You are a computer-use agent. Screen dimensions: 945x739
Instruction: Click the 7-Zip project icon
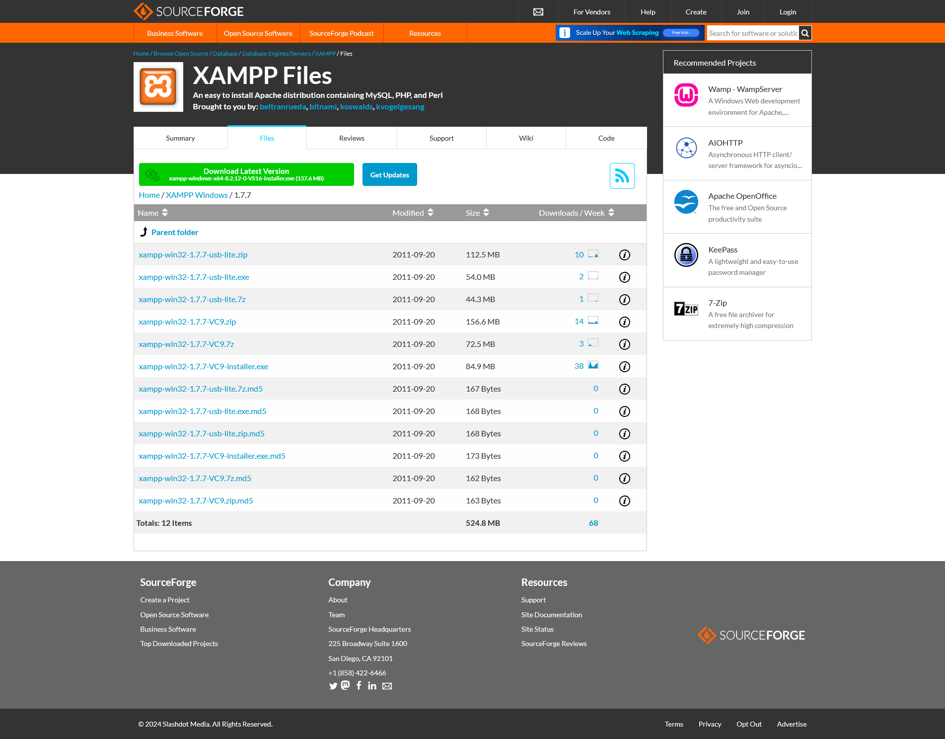coord(686,309)
